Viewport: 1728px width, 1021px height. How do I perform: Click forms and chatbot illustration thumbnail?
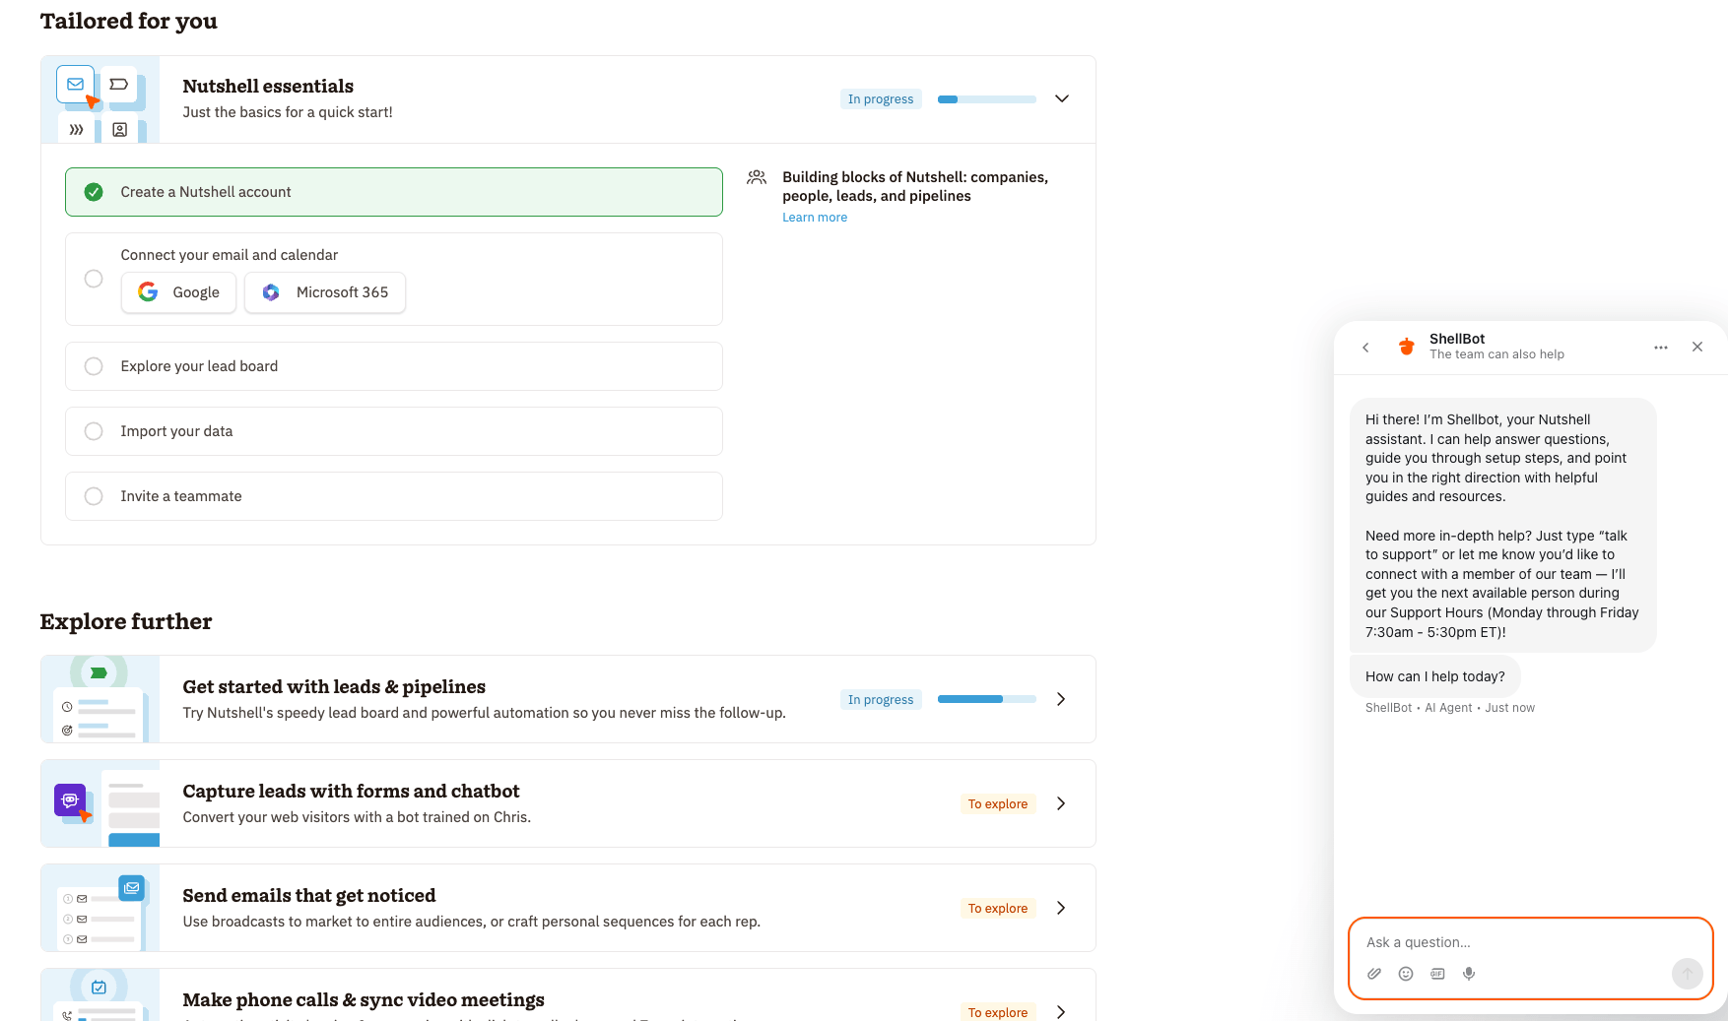point(100,803)
